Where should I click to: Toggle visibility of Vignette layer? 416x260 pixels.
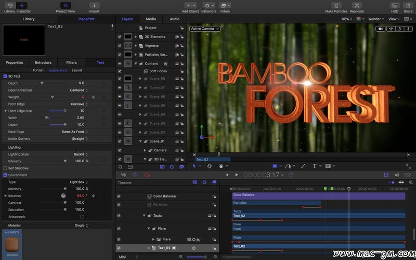coord(120,46)
